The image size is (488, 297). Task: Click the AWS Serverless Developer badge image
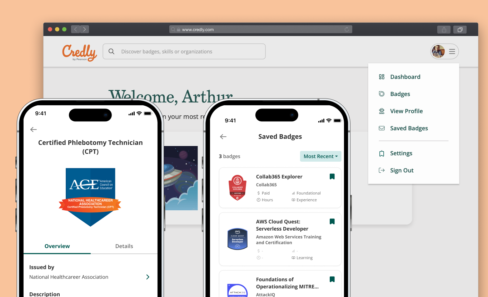click(x=238, y=239)
